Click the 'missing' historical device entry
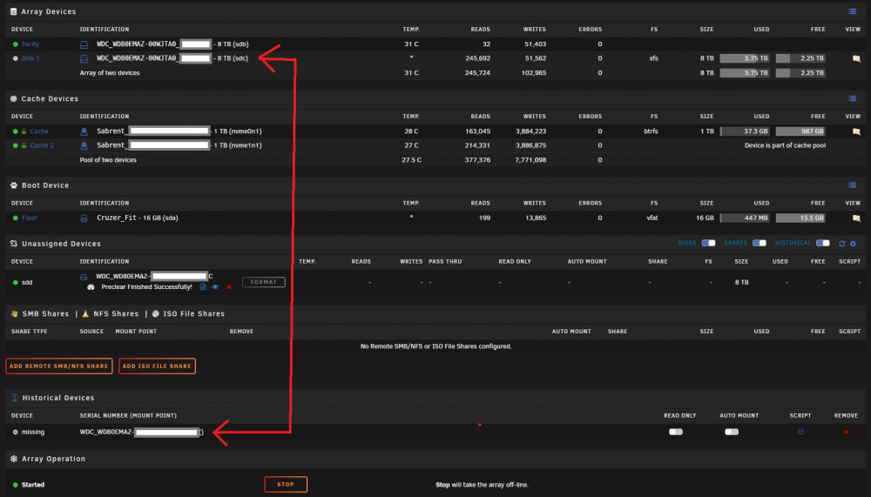871x497 pixels. click(x=33, y=432)
